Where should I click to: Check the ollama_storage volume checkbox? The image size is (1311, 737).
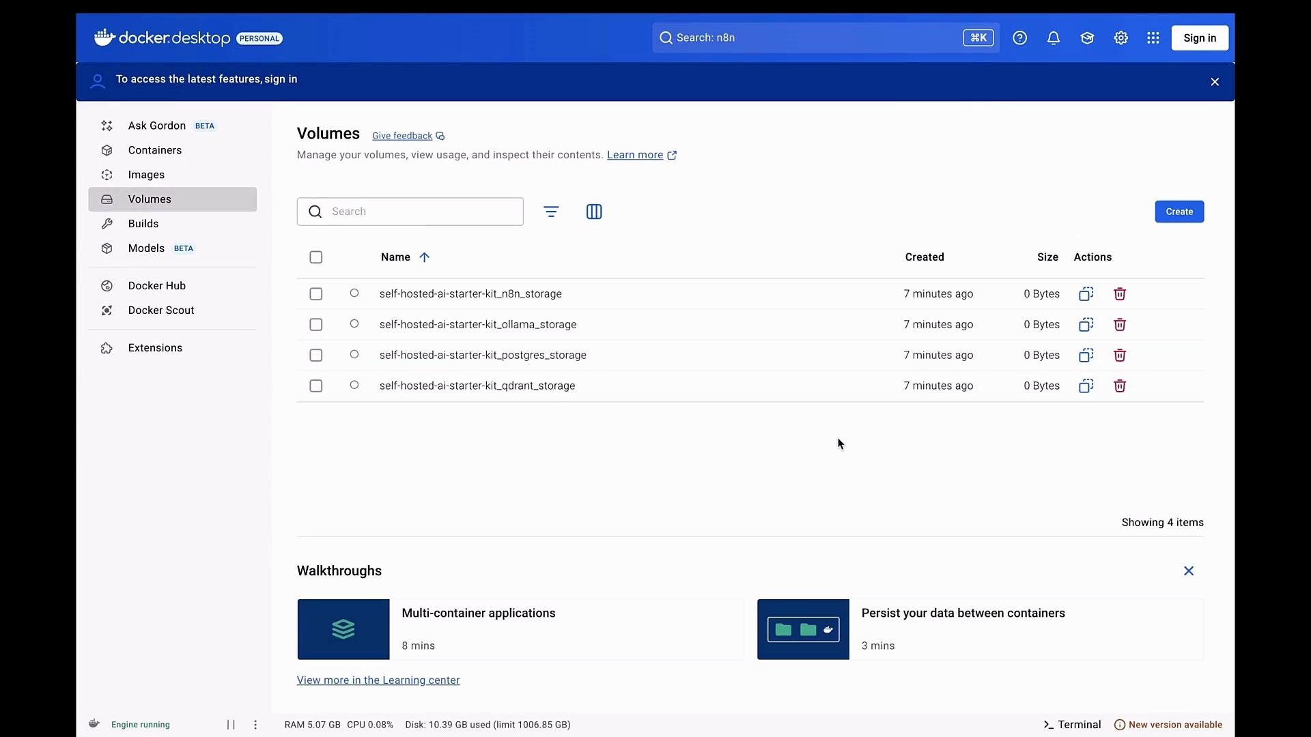click(x=315, y=325)
